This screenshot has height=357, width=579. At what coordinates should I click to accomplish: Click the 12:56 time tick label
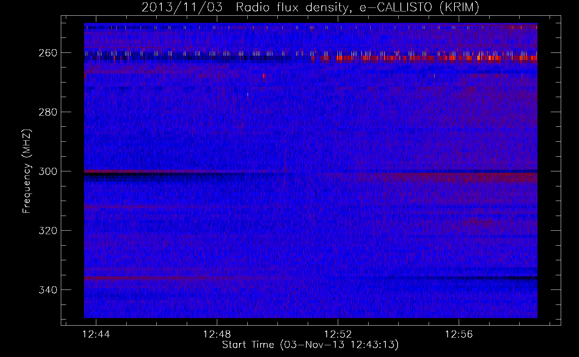459,335
